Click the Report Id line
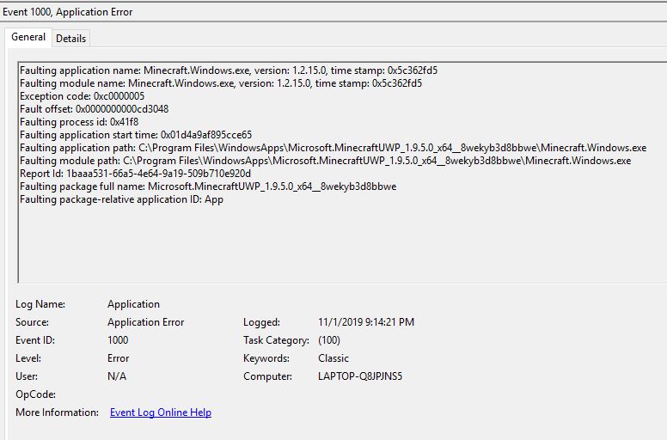Image resolution: width=667 pixels, height=440 pixels. point(135,174)
